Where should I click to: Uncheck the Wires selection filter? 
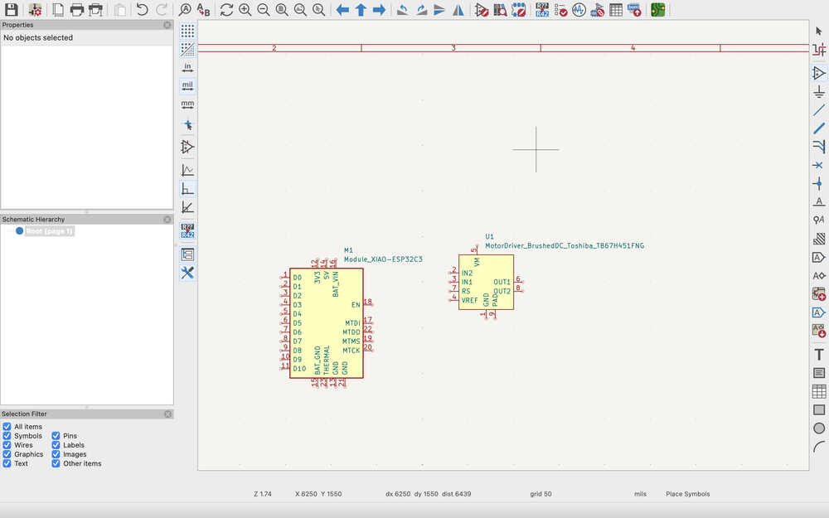tap(7, 445)
